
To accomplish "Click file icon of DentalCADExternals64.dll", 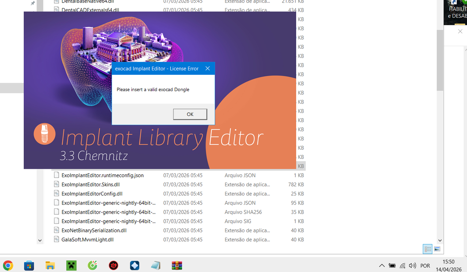I will coord(56,9).
